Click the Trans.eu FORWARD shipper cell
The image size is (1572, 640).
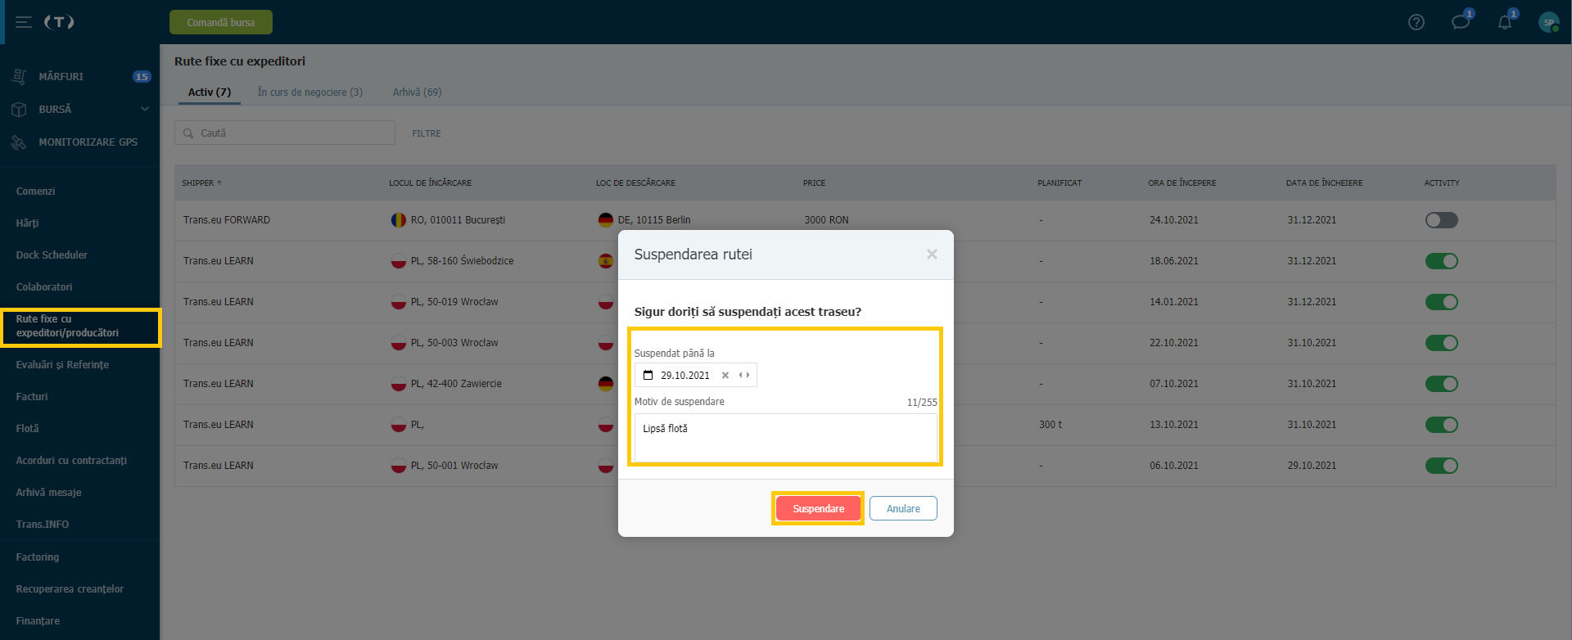227,219
